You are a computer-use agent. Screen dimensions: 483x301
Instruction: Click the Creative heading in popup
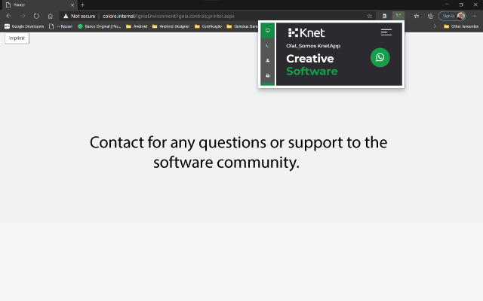[310, 59]
